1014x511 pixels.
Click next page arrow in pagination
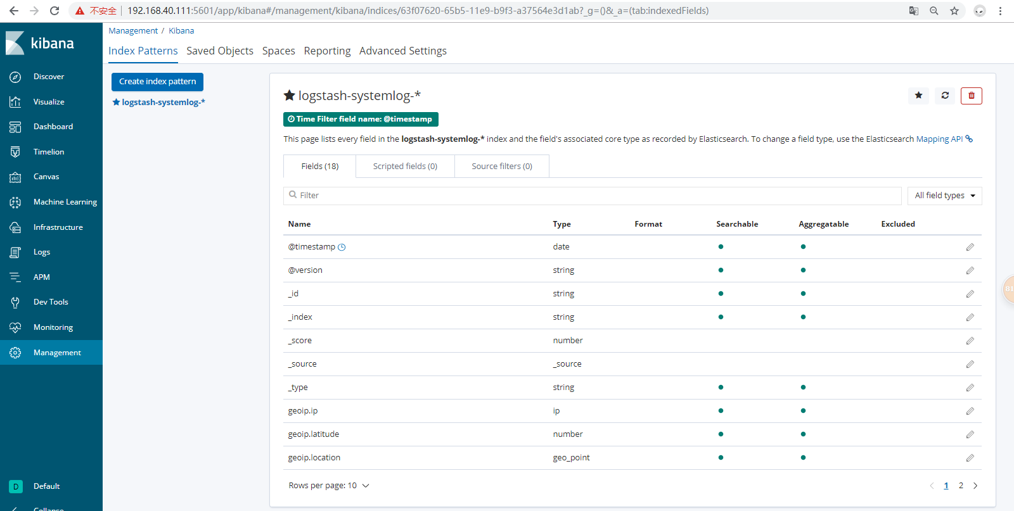975,486
